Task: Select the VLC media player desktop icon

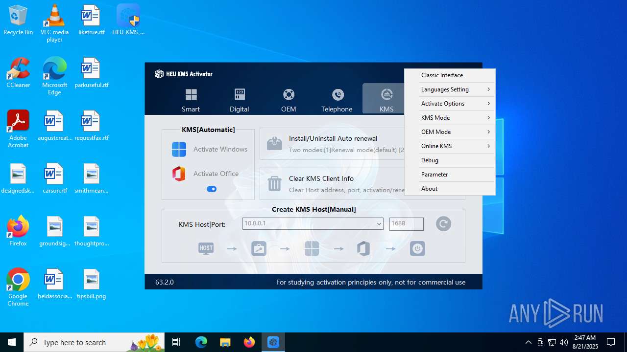Action: click(x=54, y=23)
